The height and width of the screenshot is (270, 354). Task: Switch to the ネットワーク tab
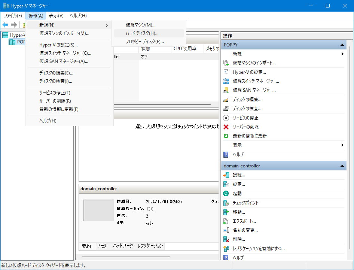123,246
